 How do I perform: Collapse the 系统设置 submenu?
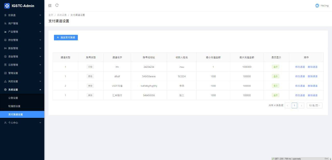[x=40, y=89]
